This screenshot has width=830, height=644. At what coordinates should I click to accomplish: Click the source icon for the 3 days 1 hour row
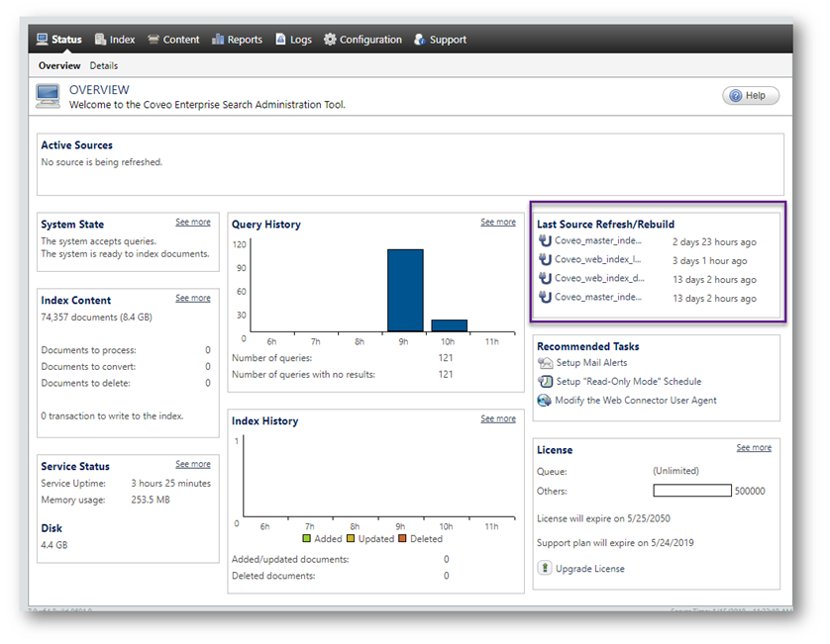tap(545, 259)
